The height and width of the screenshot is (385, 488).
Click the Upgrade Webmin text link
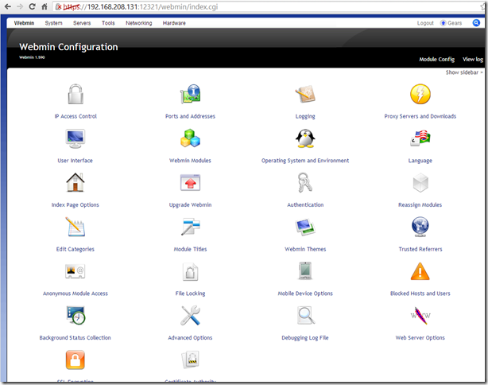click(190, 204)
